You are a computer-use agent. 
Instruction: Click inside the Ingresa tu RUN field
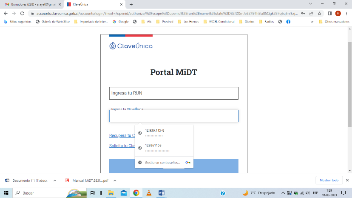[174, 93]
